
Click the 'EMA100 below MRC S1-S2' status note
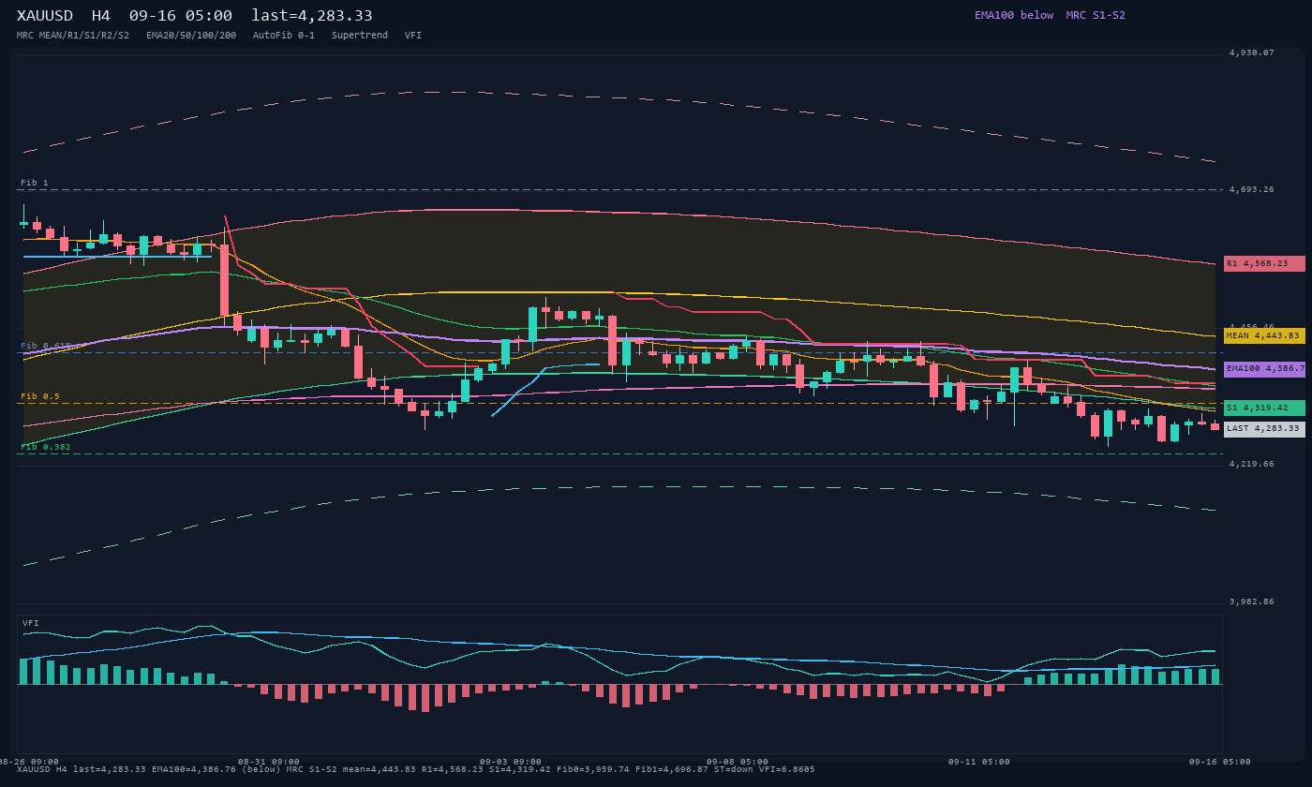tap(1050, 15)
